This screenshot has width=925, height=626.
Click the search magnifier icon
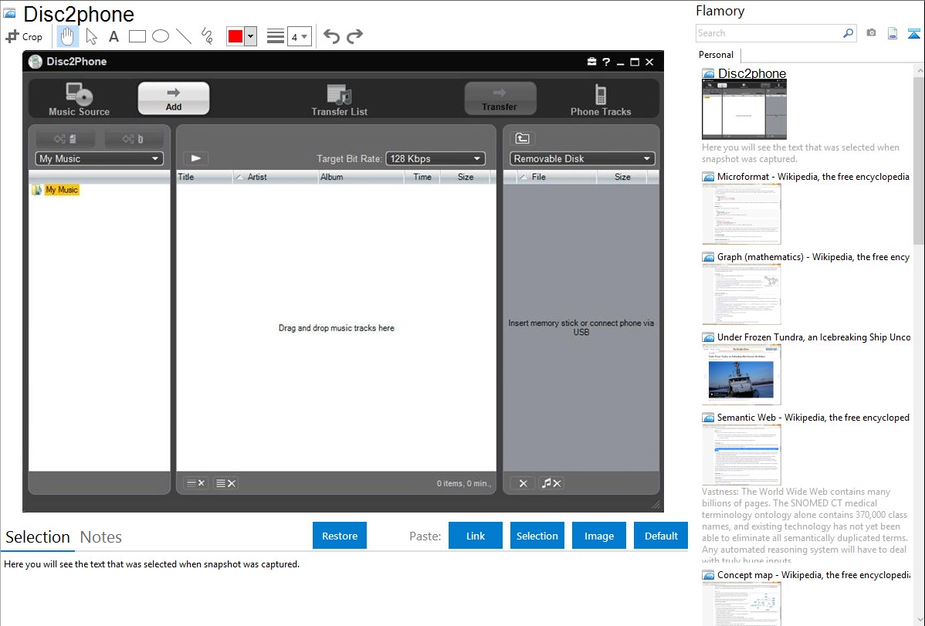click(x=849, y=33)
